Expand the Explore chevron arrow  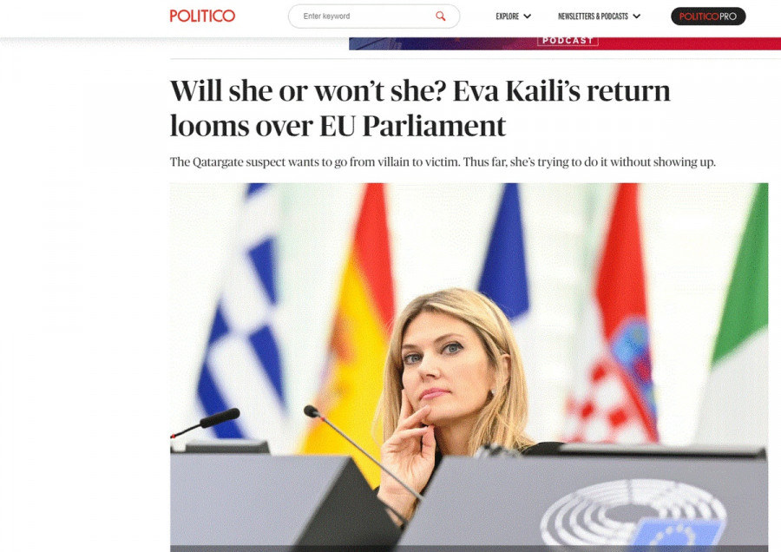tap(528, 16)
